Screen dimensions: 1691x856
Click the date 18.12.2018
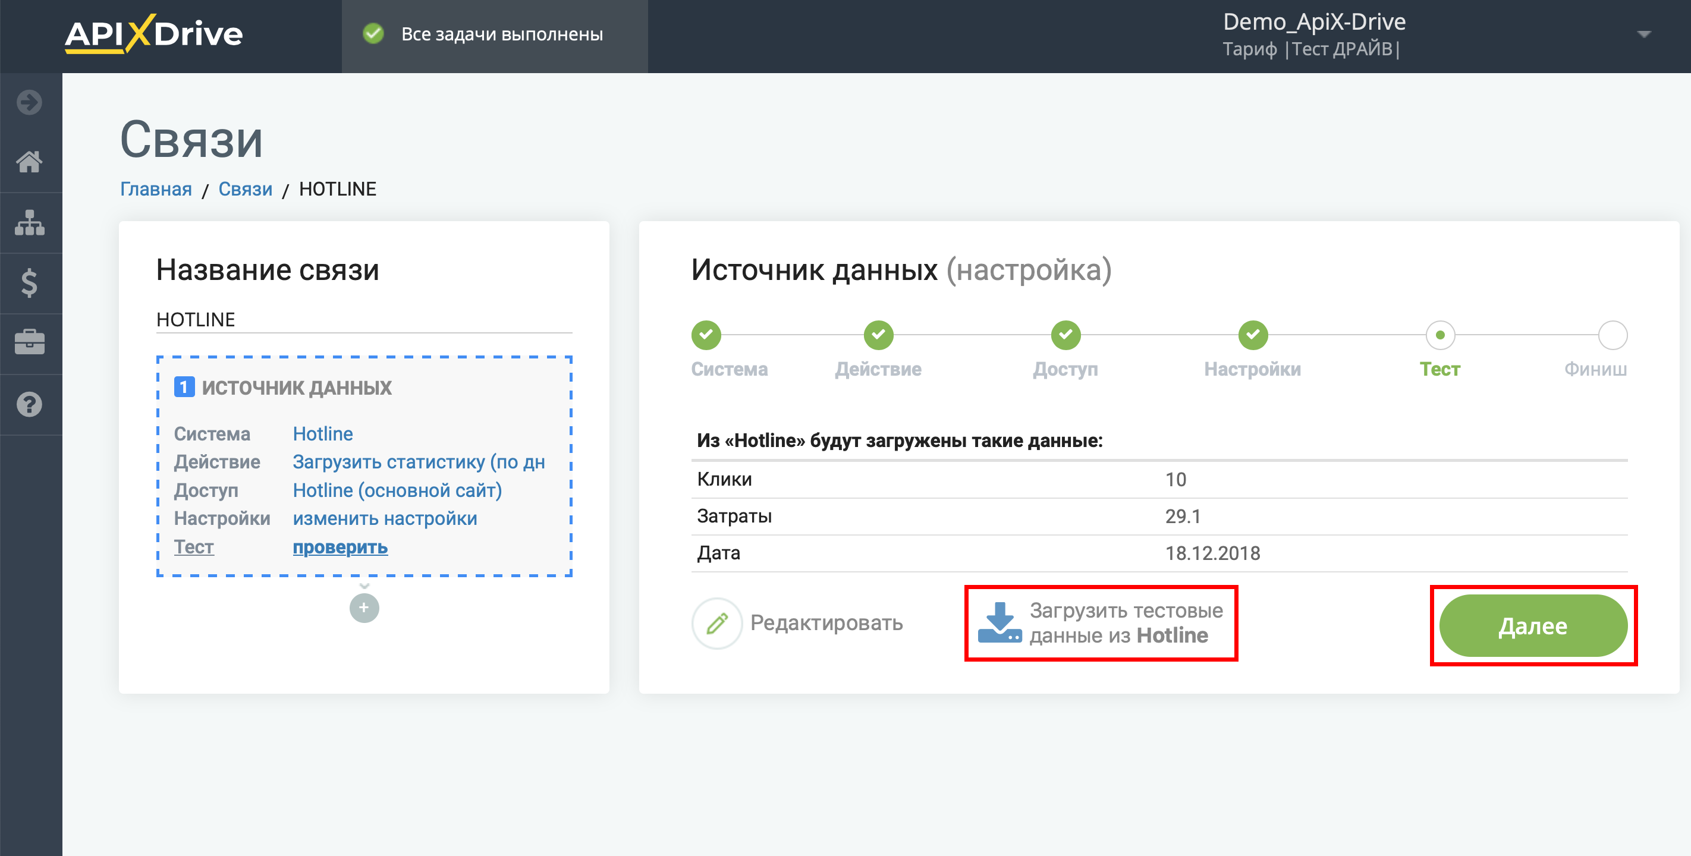coord(1212,553)
